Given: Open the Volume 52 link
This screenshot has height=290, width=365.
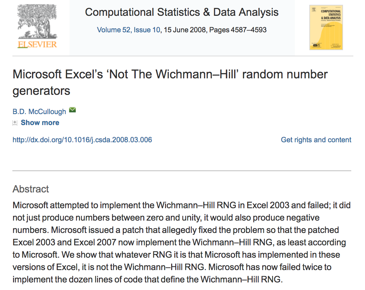Looking at the screenshot, I should point(113,30).
